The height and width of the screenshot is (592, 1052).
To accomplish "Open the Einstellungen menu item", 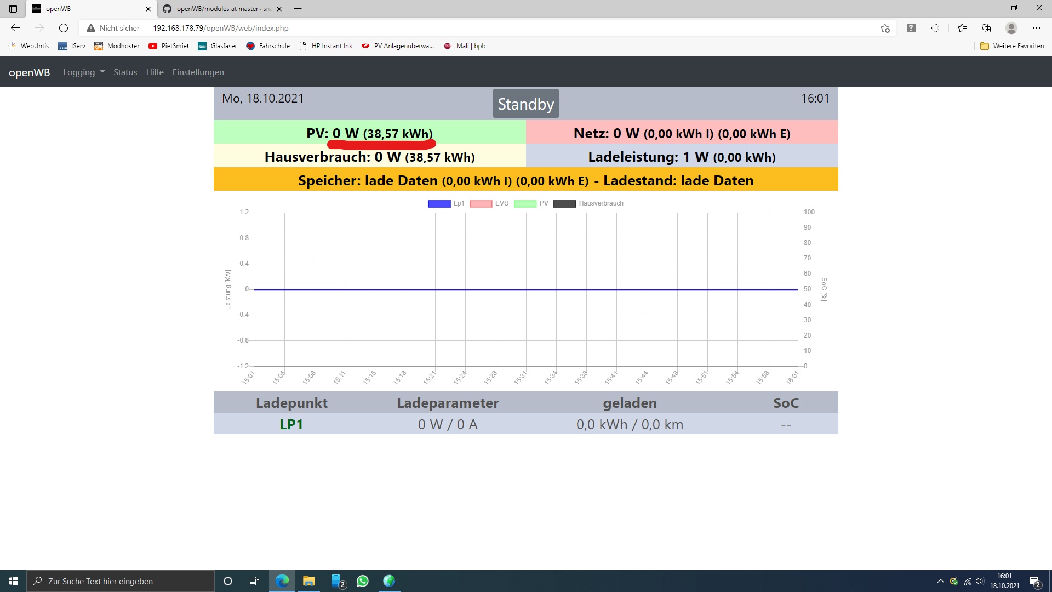I will [198, 72].
